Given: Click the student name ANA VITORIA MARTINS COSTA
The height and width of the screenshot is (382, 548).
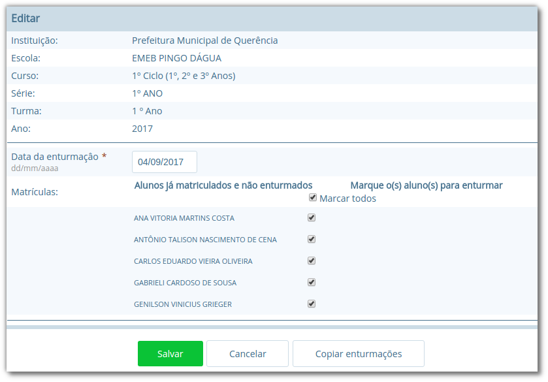Looking at the screenshot, I should tap(182, 217).
